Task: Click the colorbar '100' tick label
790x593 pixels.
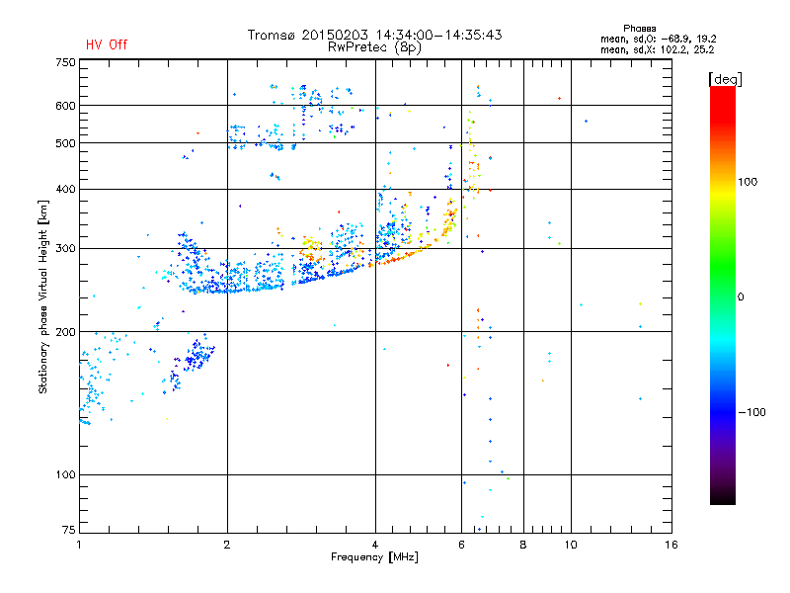Action: coord(748,182)
